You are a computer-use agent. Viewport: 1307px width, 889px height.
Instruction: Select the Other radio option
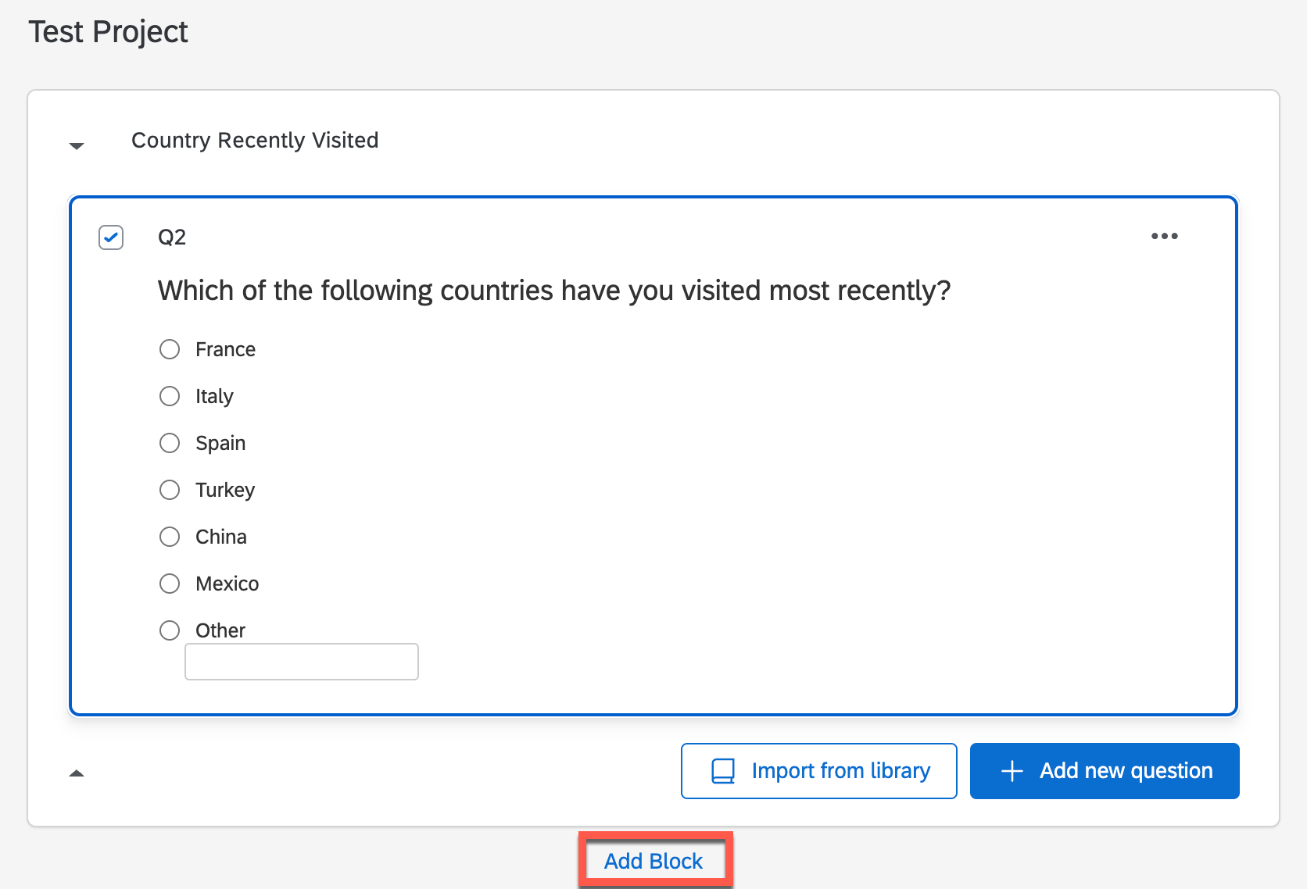pos(170,630)
